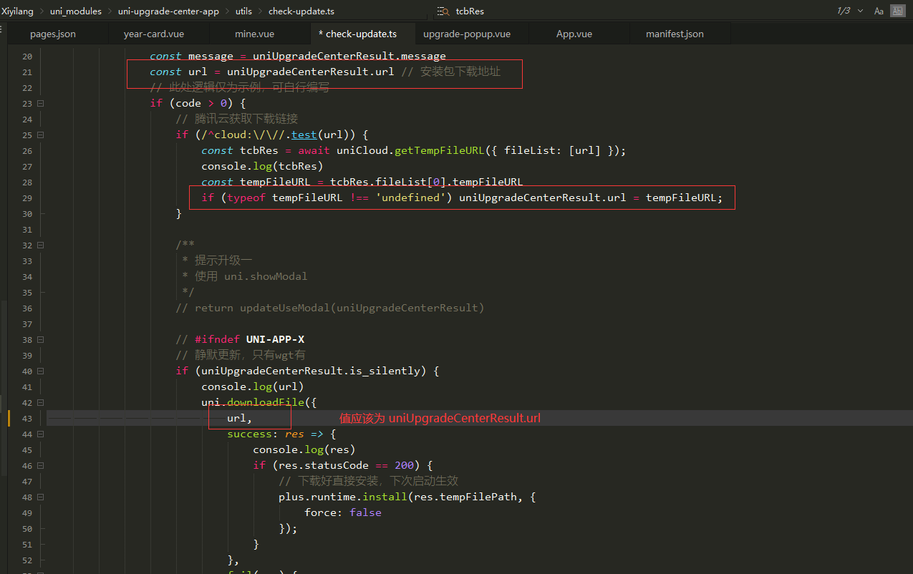Collapse the code block at line 23

[40, 103]
